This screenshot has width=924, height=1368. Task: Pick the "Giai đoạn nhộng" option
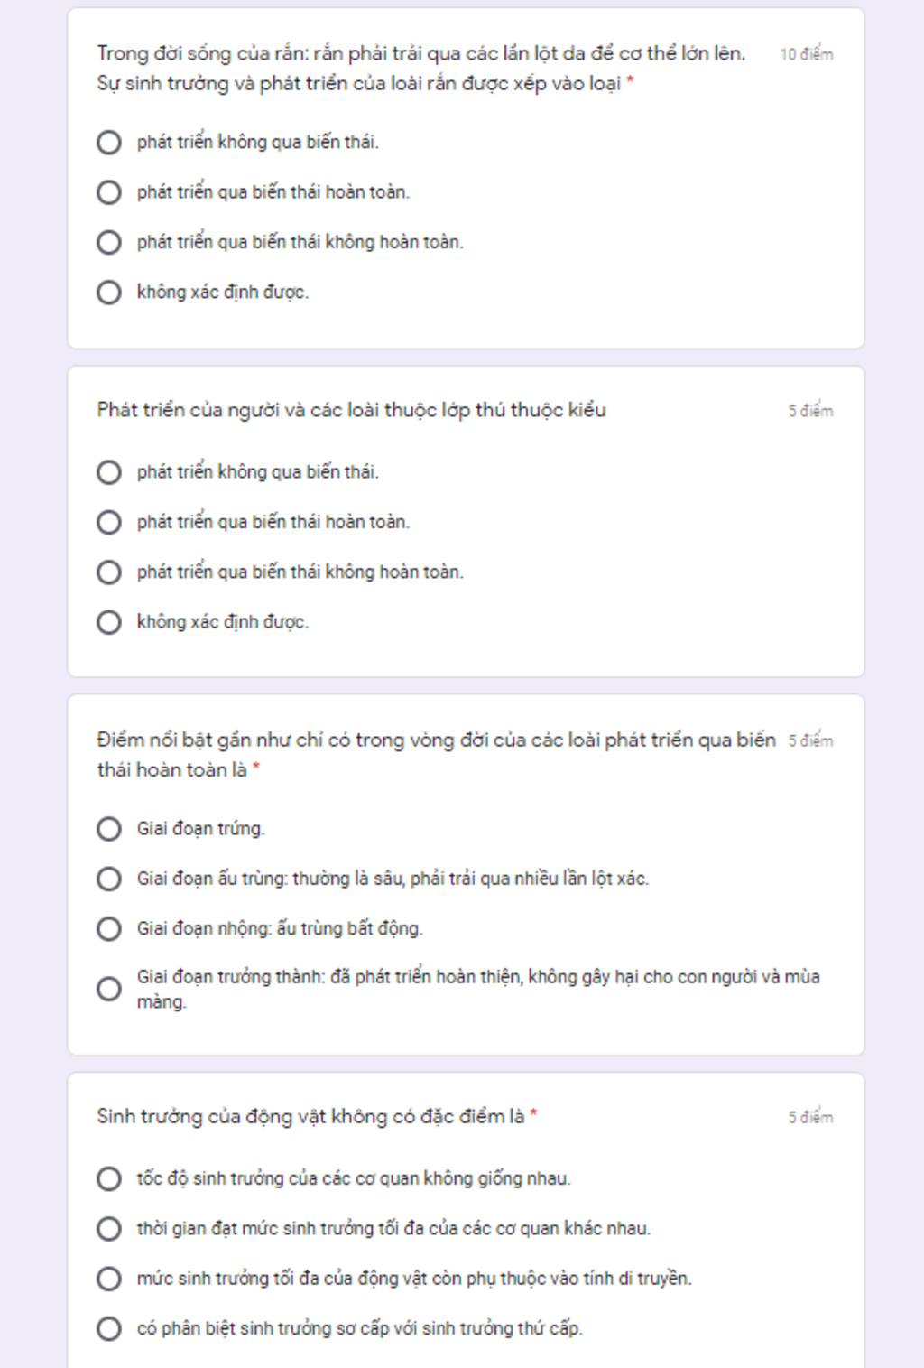tap(109, 929)
